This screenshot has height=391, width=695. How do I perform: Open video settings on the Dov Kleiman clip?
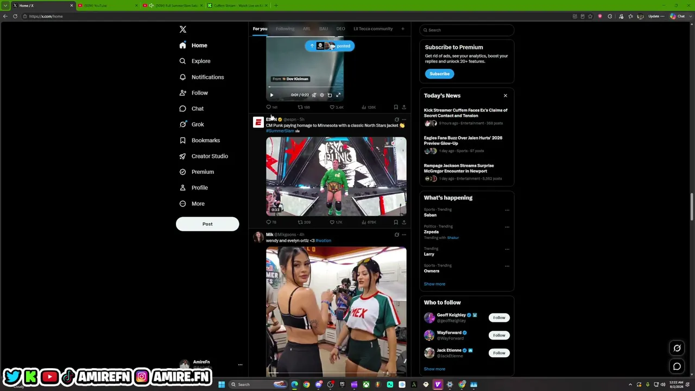[322, 95]
